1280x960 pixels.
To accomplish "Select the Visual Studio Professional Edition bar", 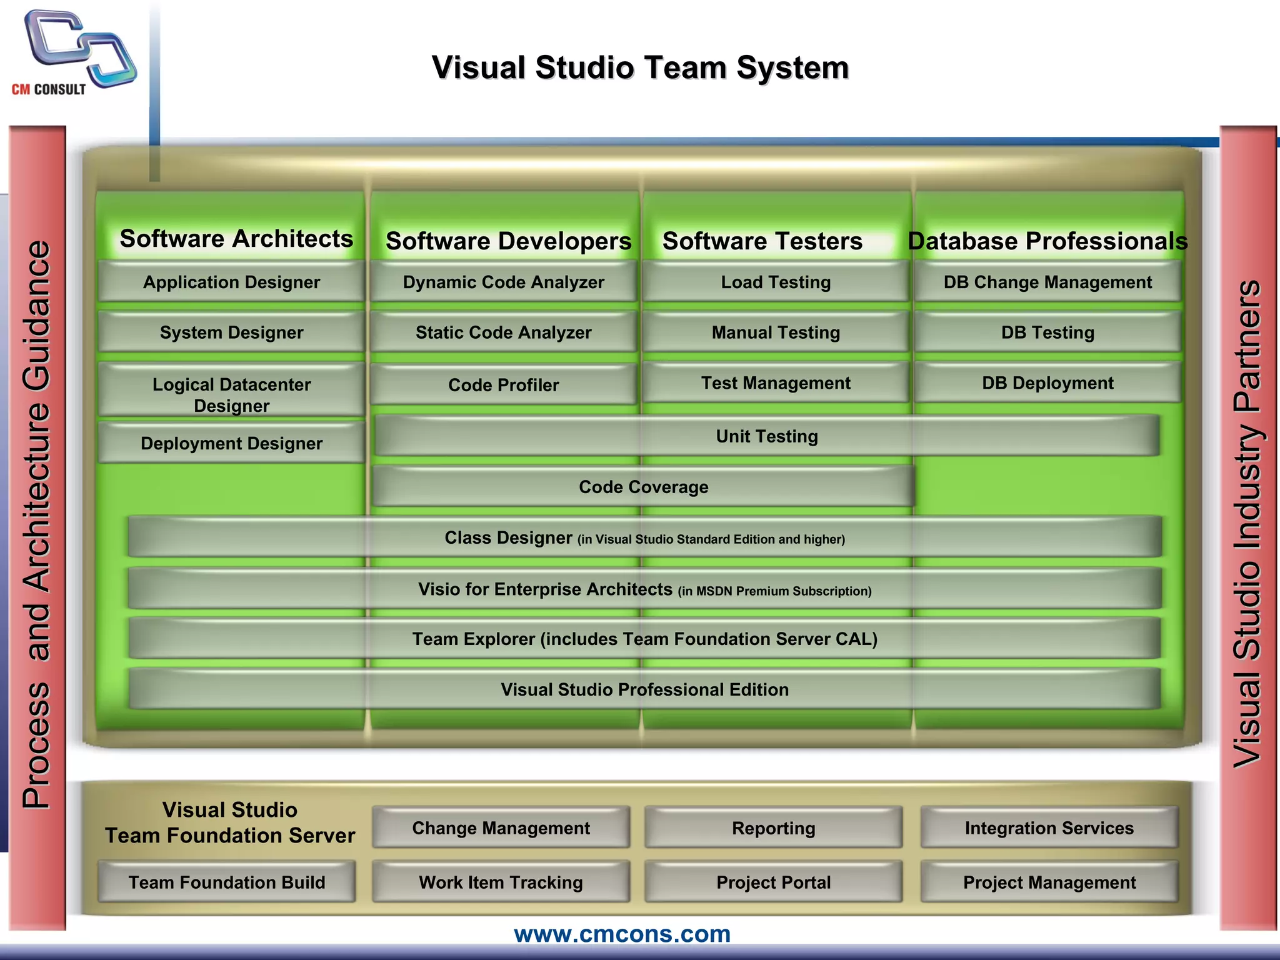I will coord(644,689).
